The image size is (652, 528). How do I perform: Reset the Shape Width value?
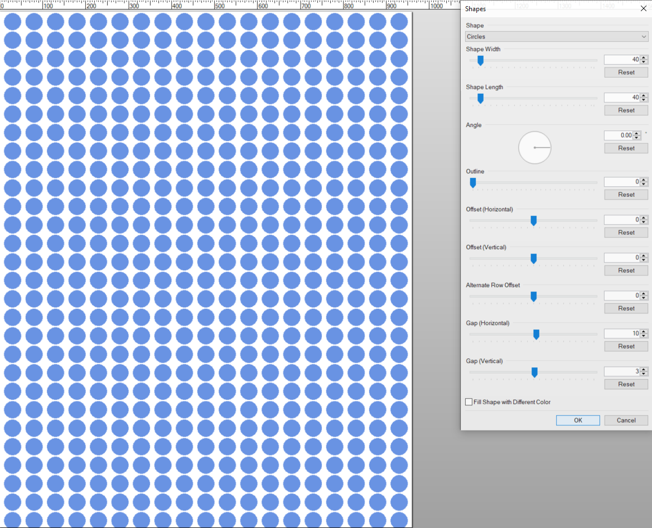[x=626, y=72]
